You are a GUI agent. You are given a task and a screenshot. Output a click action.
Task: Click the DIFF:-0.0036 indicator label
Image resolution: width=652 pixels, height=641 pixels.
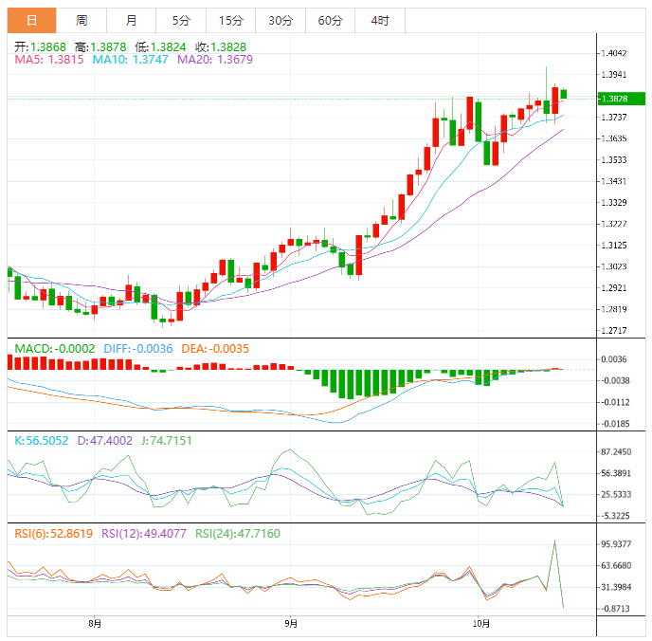138,349
